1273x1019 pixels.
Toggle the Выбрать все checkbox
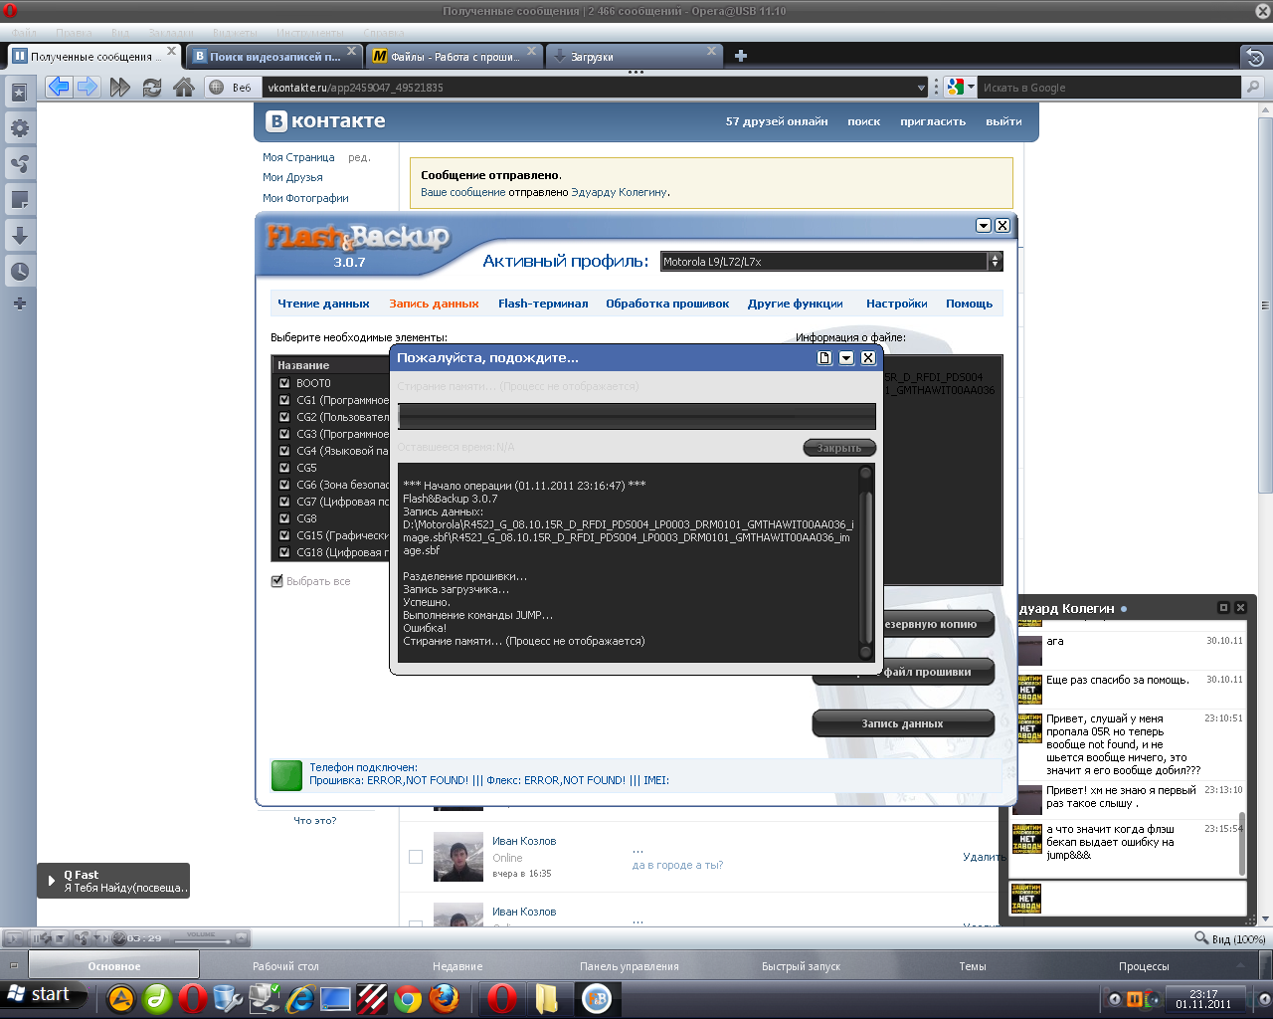tap(277, 581)
